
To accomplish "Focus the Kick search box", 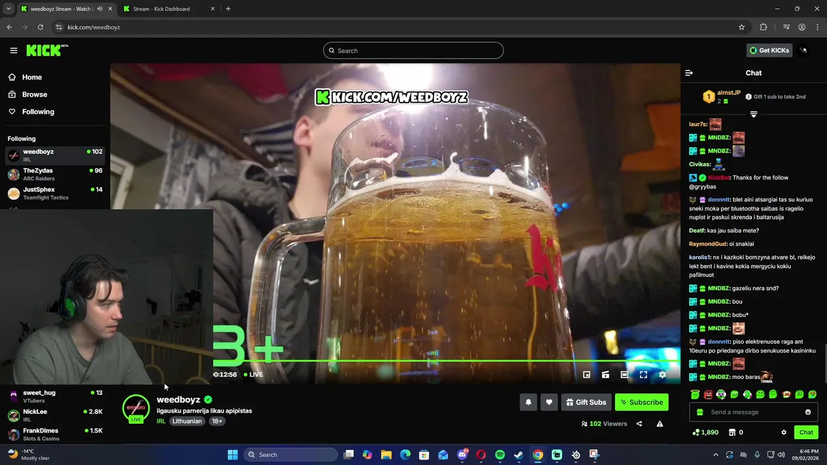I will pos(413,50).
